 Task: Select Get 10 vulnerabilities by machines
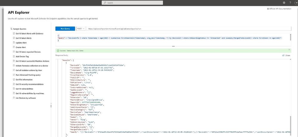coord(30,93)
